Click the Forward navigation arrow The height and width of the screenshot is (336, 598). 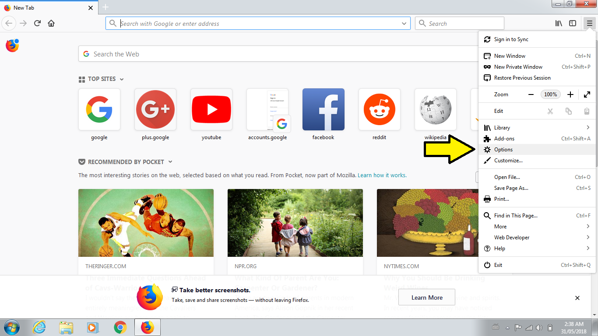pos(23,23)
